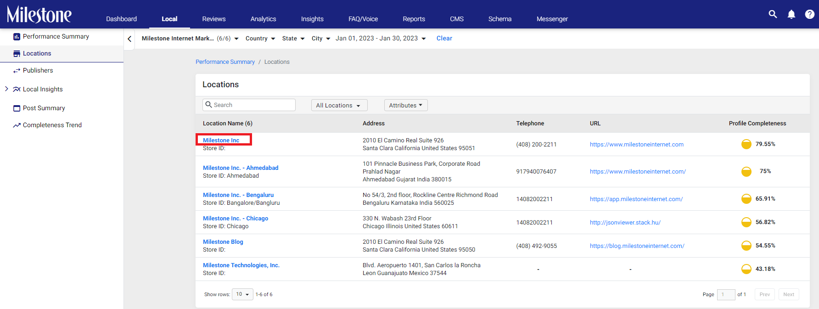This screenshot has width=819, height=309.
Task: Open the help question mark icon
Action: click(810, 14)
